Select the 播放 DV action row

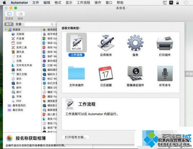pos(49,88)
